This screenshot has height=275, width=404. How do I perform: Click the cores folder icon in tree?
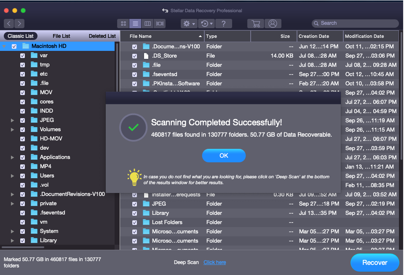point(34,102)
